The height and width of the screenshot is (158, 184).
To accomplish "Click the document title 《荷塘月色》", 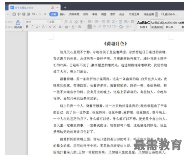I will coord(115,44).
